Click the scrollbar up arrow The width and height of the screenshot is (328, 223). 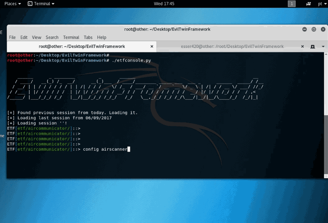coord(326,54)
